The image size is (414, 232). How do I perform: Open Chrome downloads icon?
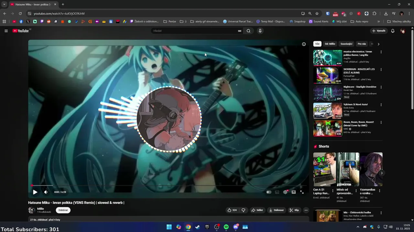(x=386, y=14)
